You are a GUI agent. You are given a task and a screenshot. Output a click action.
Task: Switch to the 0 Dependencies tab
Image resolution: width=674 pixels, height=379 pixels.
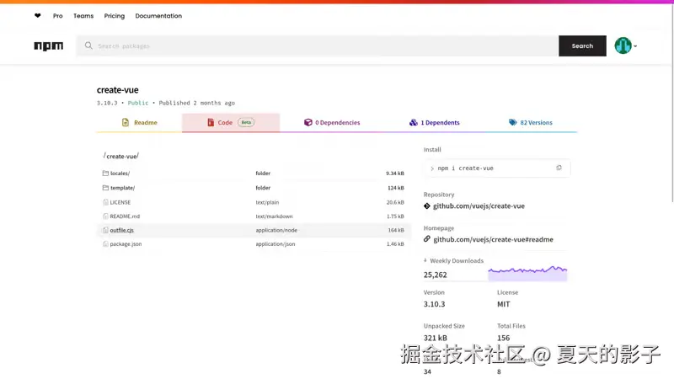click(x=332, y=122)
